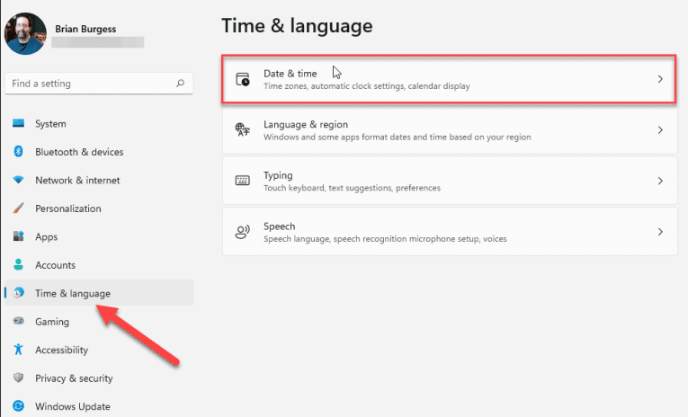This screenshot has height=417, width=688.
Task: Expand Speech chevron arrow
Action: (x=660, y=232)
